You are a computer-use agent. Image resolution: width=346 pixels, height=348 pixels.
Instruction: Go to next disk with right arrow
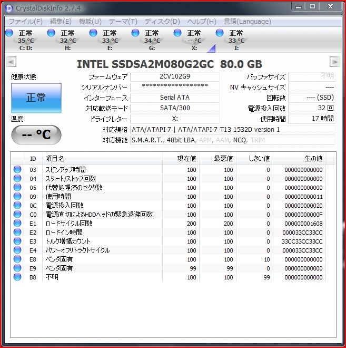(x=335, y=62)
